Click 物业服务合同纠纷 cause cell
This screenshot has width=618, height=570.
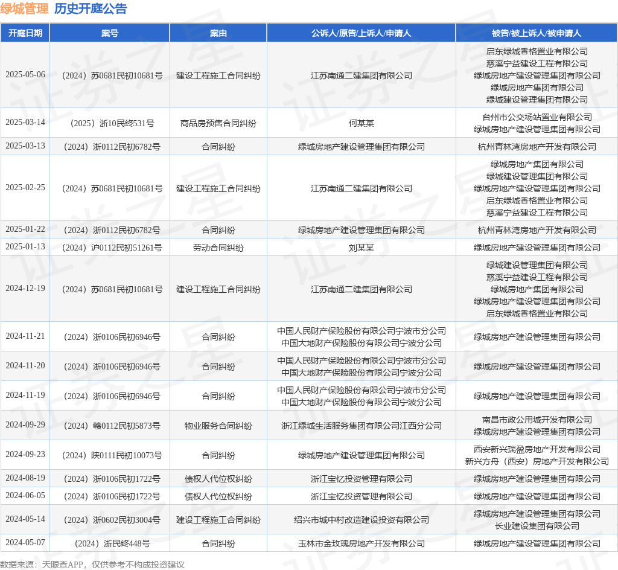point(218,426)
